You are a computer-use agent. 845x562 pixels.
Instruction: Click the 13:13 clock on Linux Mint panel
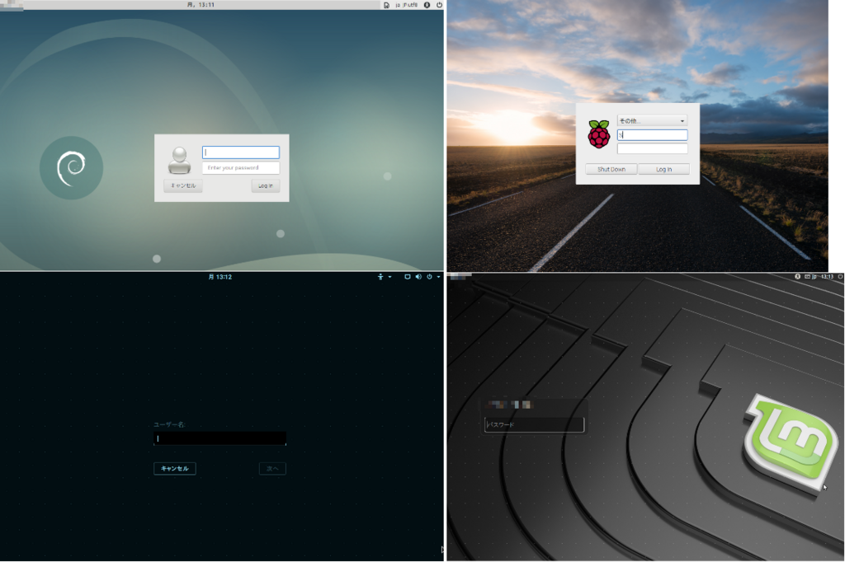pyautogui.click(x=827, y=277)
